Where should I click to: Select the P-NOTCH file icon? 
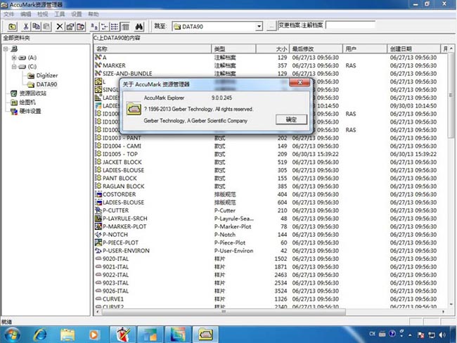coord(98,234)
